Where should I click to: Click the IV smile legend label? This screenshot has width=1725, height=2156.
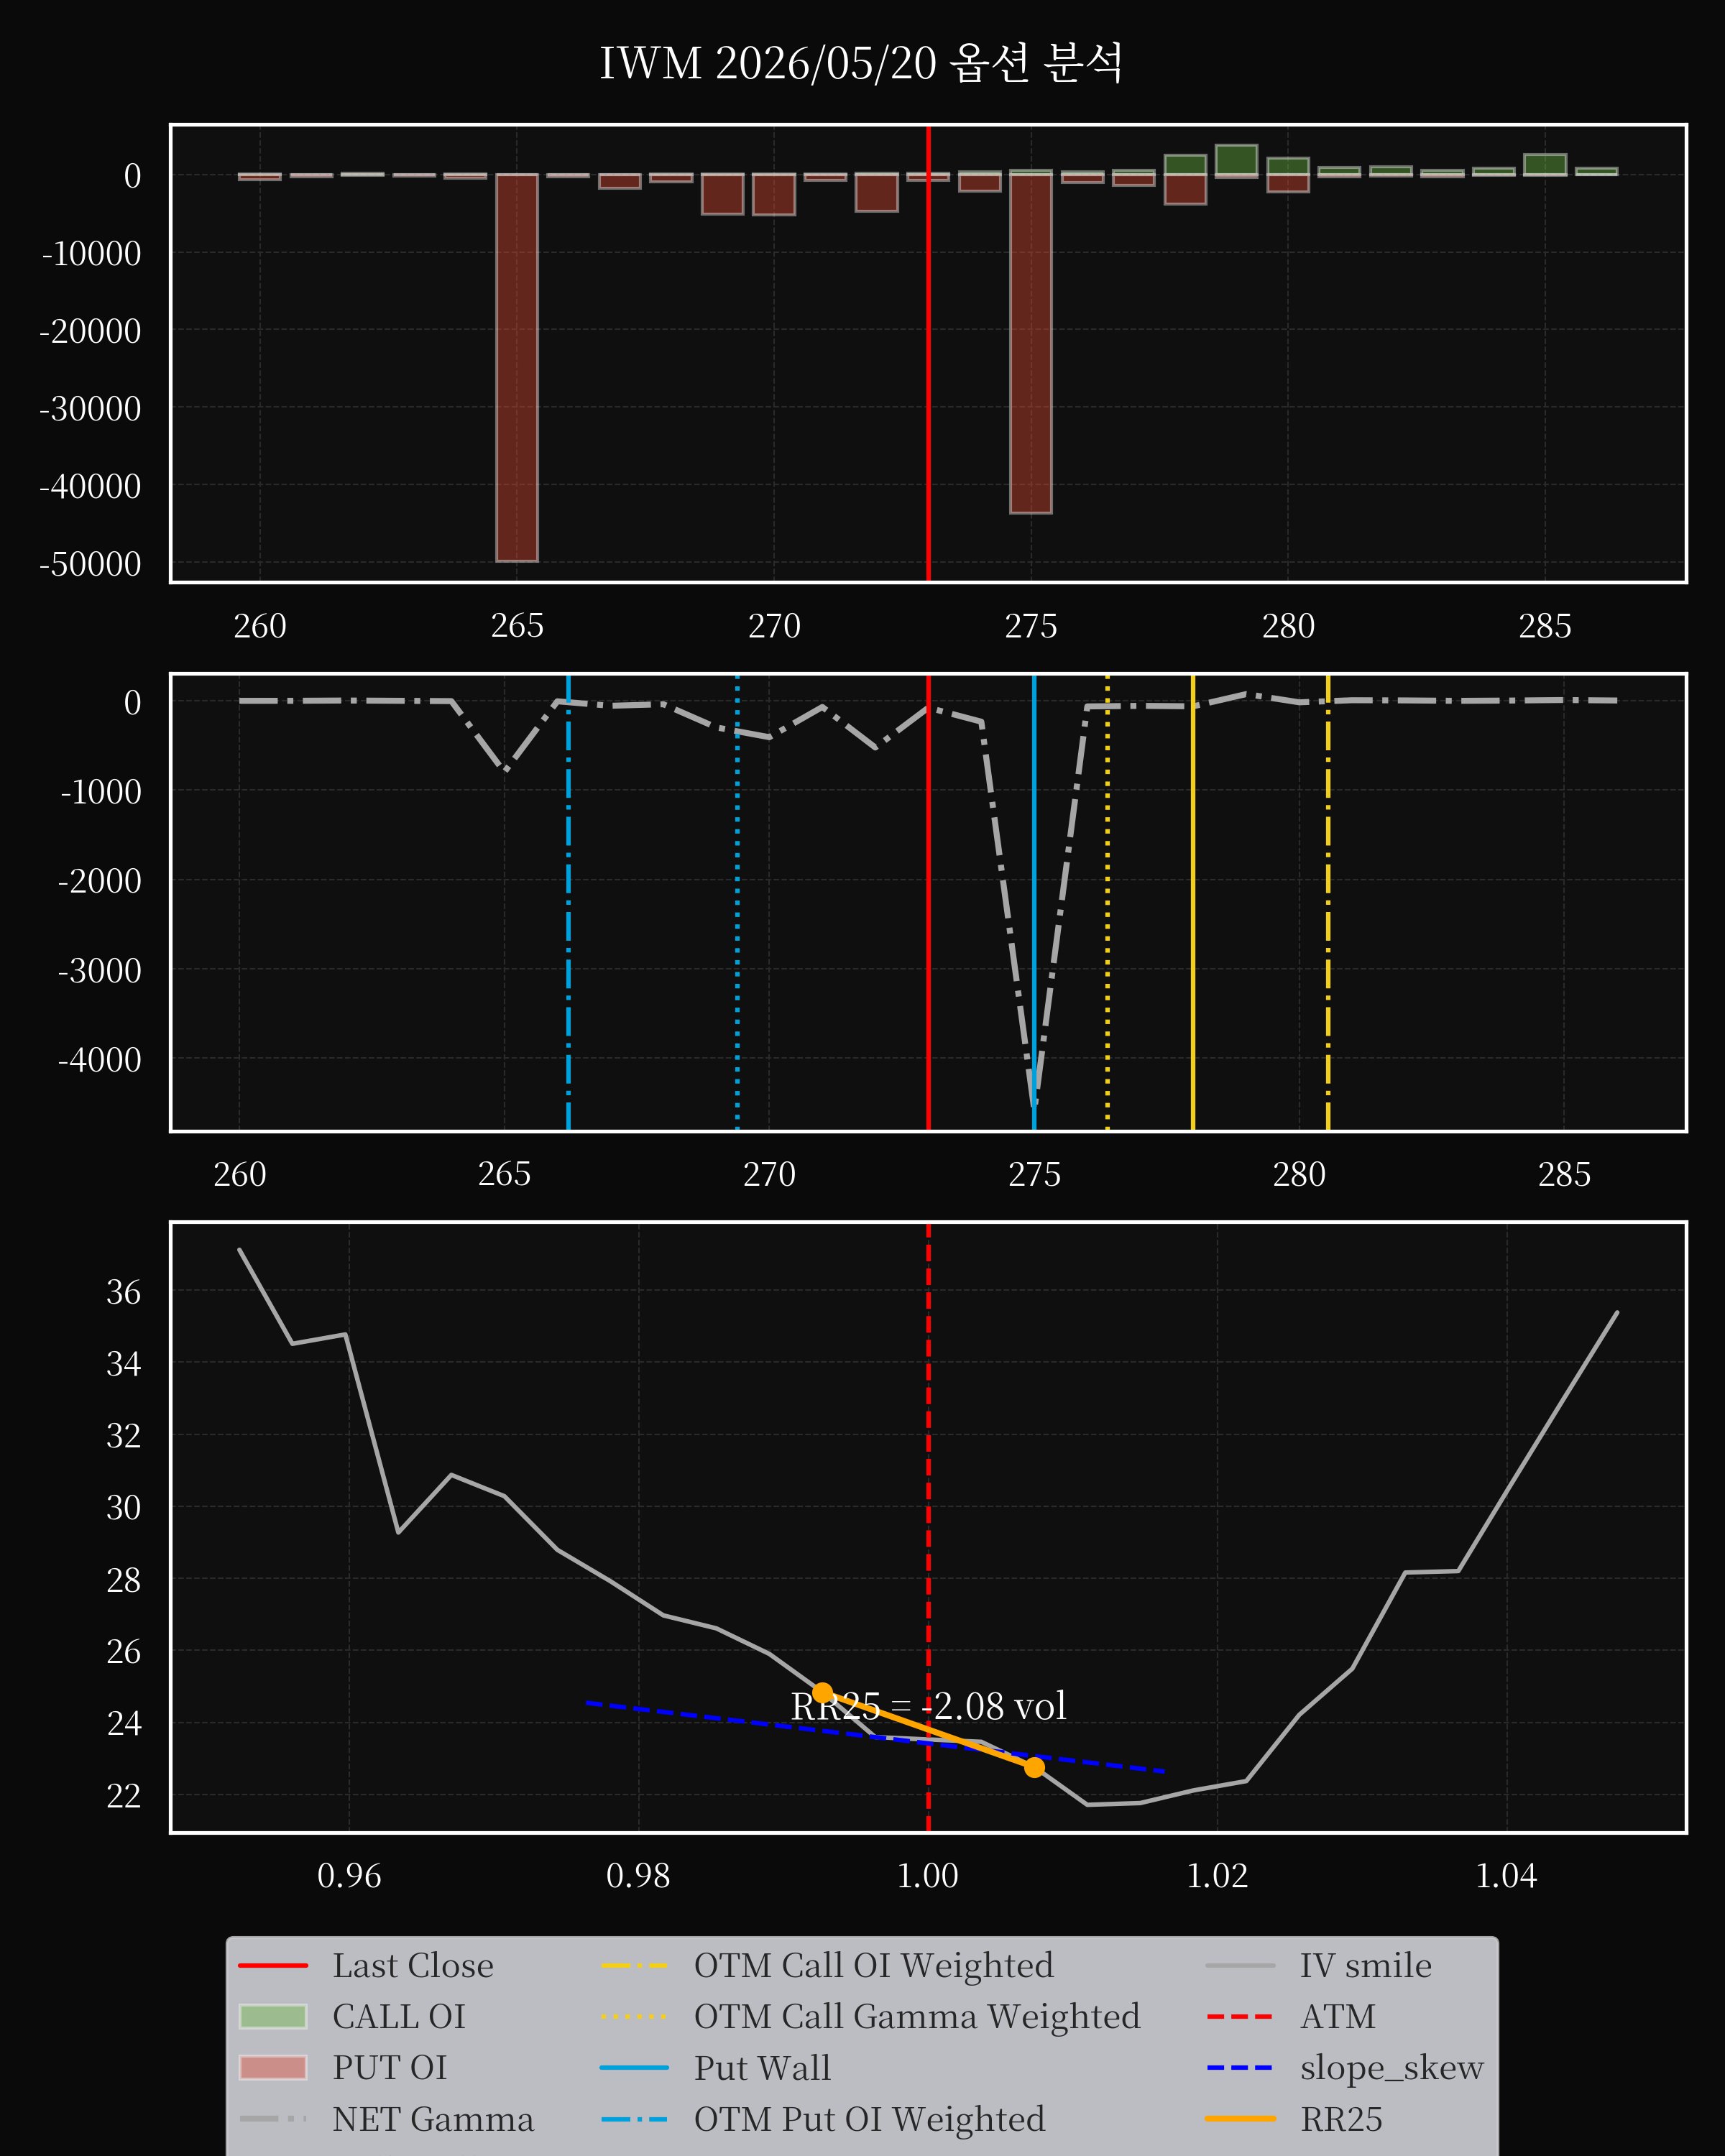click(1365, 1965)
